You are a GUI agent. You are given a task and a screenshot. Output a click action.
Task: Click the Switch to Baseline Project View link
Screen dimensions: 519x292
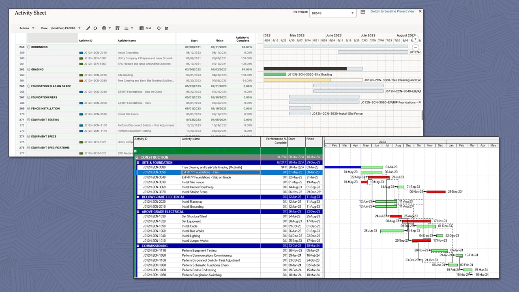tap(392, 11)
